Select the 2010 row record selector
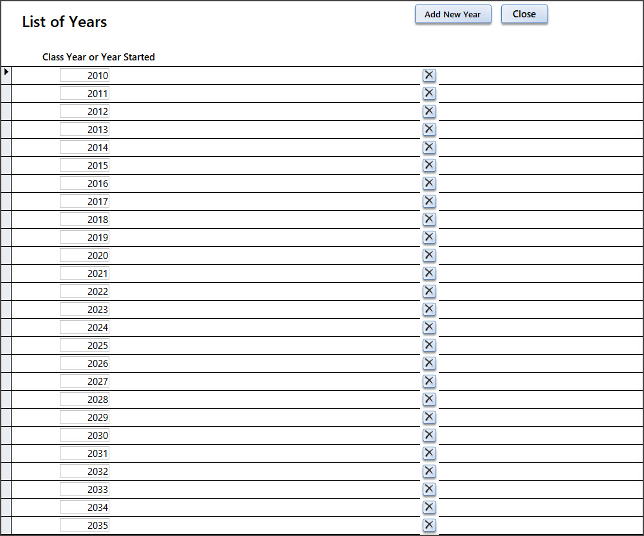Viewport: 644px width, 536px height. [x=6, y=75]
